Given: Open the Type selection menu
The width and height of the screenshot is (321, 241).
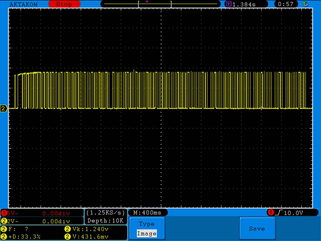Looking at the screenshot, I should click(146, 224).
